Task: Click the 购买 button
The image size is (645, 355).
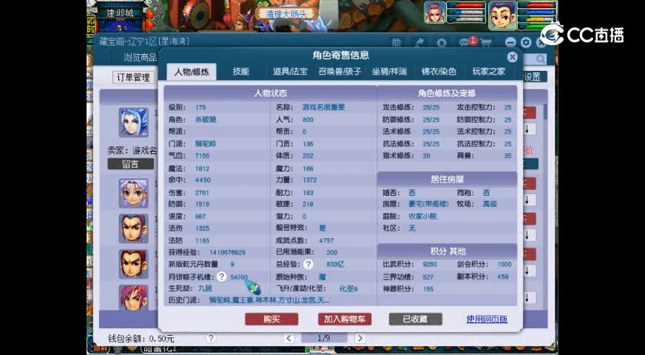Action: [271, 319]
